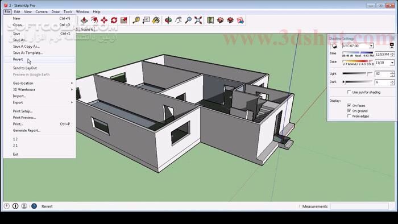398x224 pixels.
Task: Click the Dark value 6 stepper
Action: 392,82
